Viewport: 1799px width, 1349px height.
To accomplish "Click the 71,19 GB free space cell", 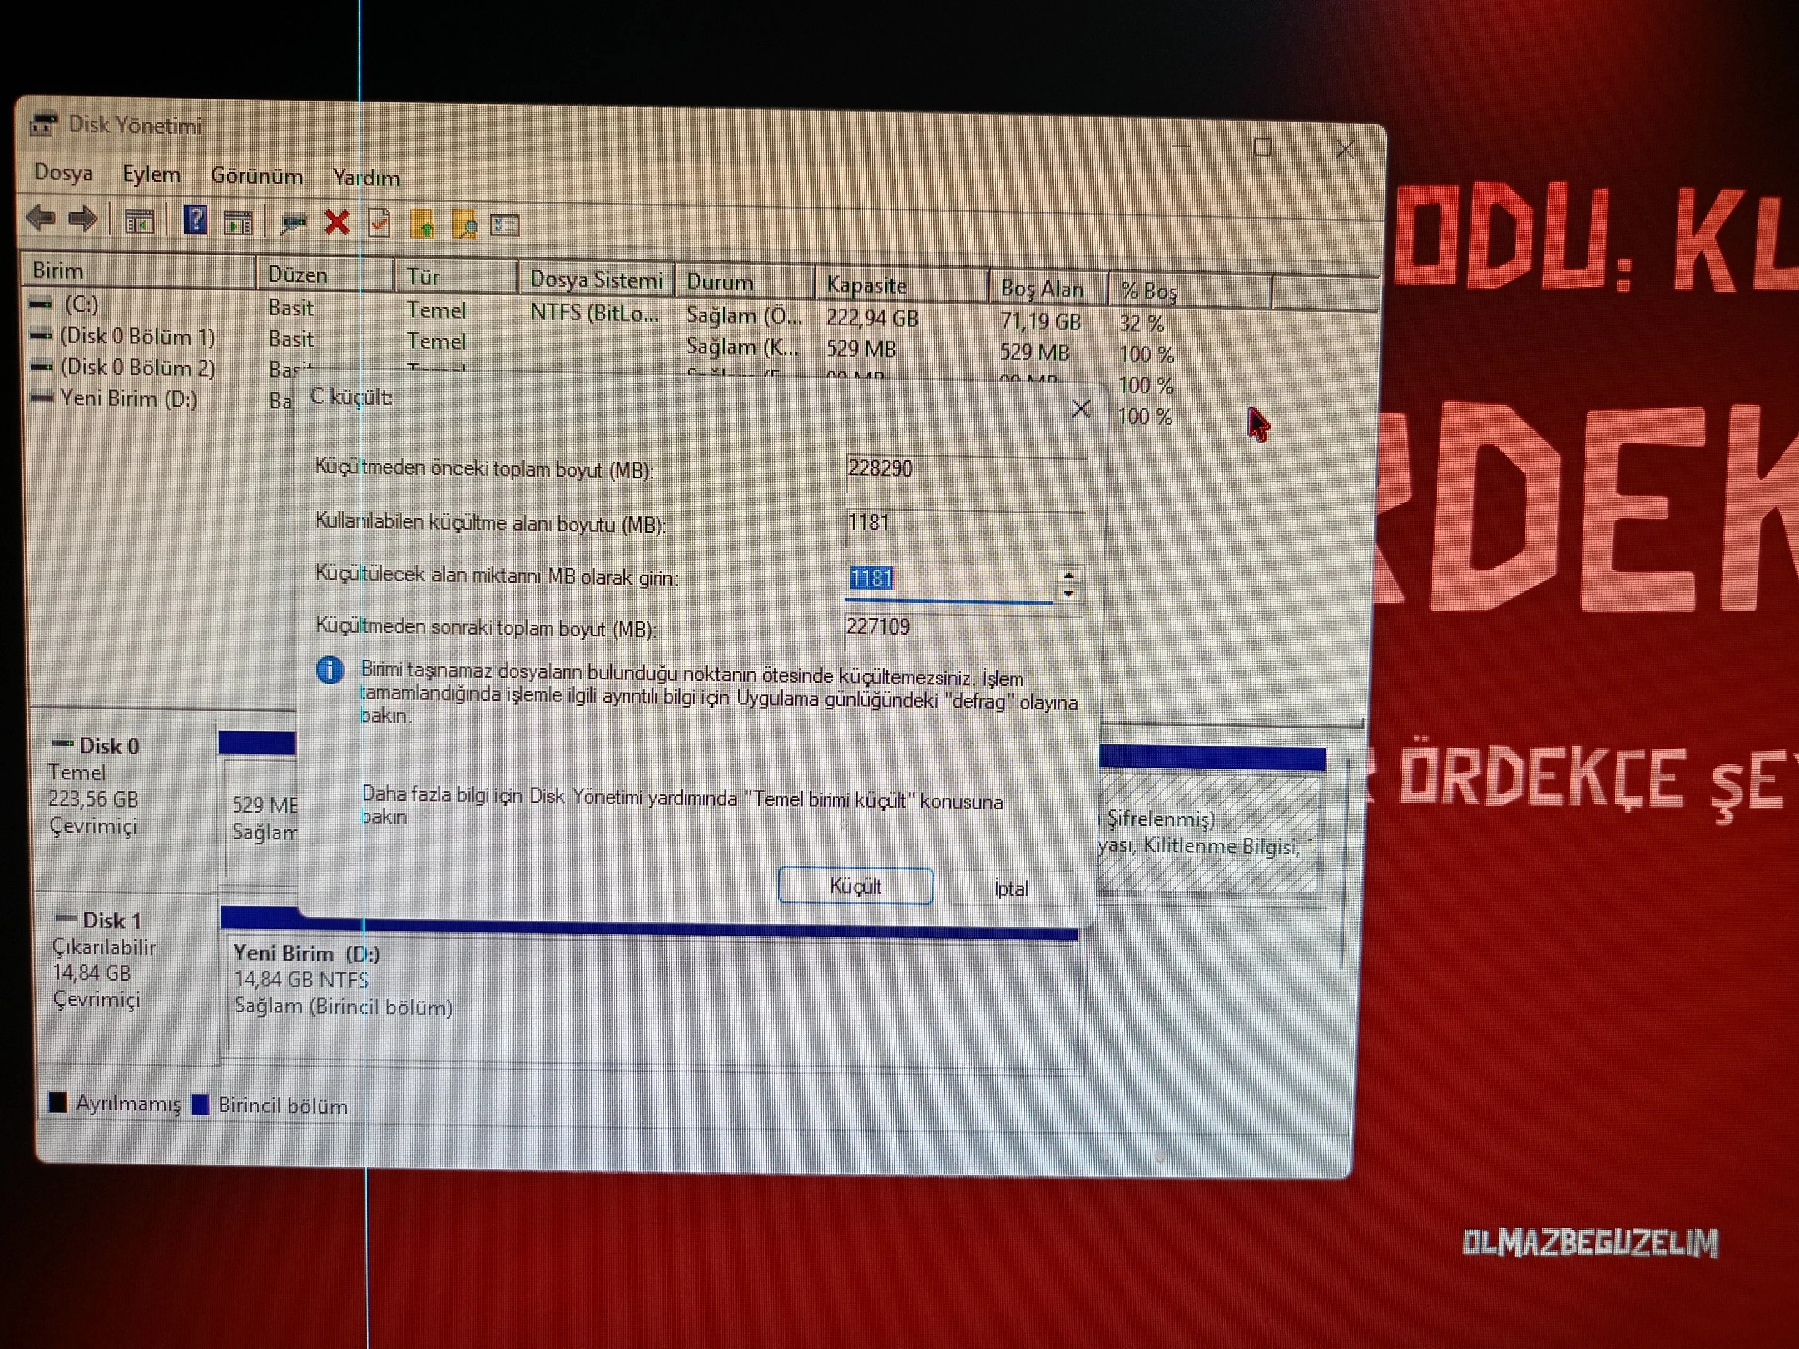I will (x=1041, y=322).
